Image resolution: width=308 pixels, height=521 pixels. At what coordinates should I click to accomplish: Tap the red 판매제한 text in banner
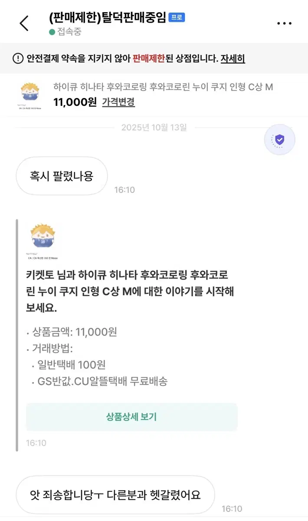tap(149, 59)
